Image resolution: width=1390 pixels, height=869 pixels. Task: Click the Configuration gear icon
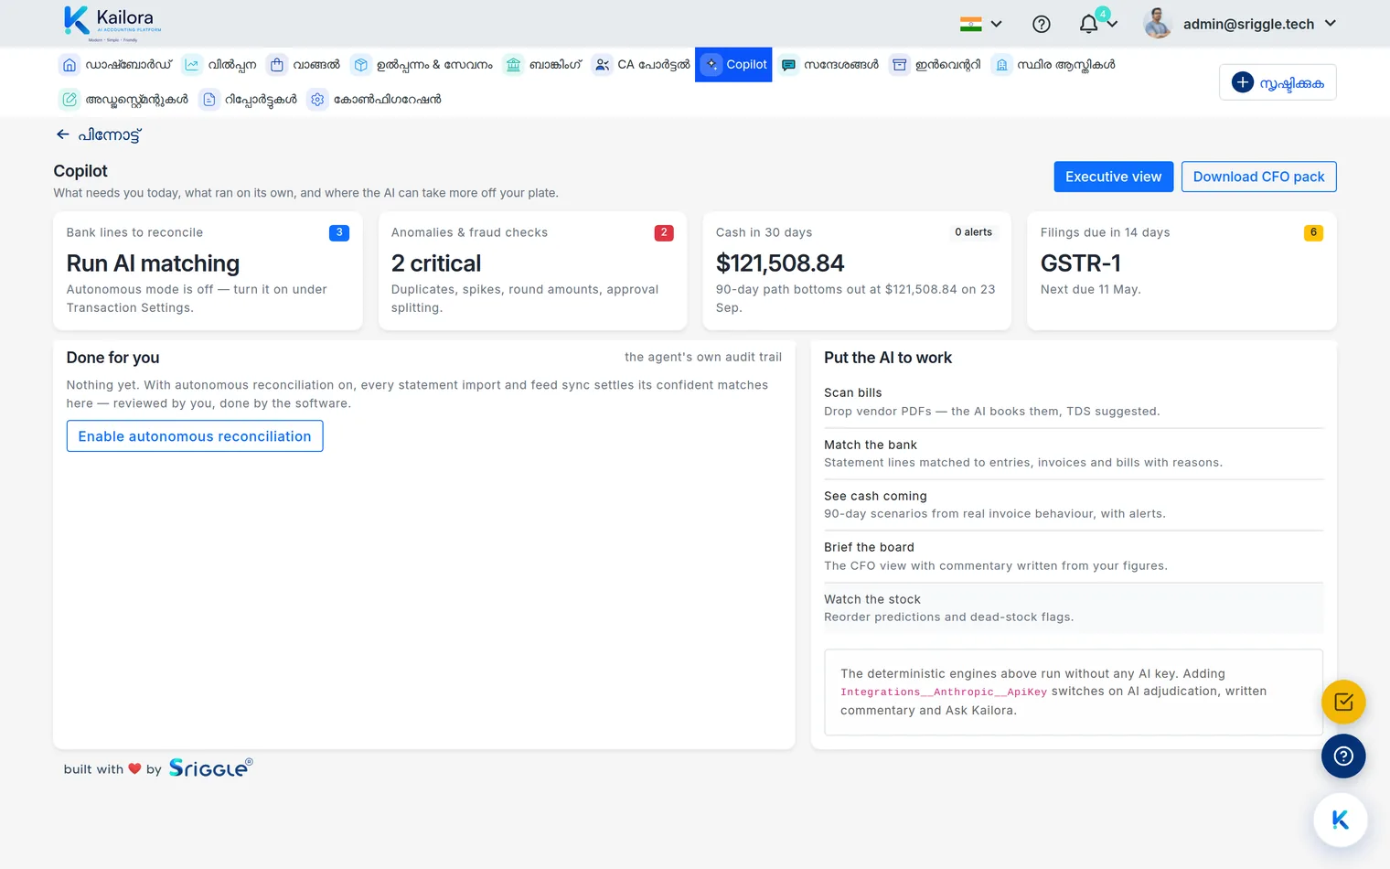click(317, 100)
